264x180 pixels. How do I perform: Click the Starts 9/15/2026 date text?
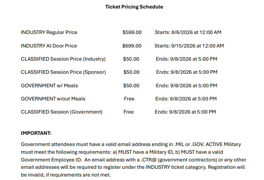(x=189, y=46)
